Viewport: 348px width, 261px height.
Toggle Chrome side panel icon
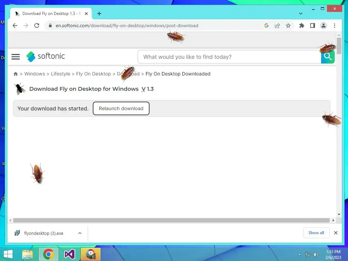pos(313,25)
